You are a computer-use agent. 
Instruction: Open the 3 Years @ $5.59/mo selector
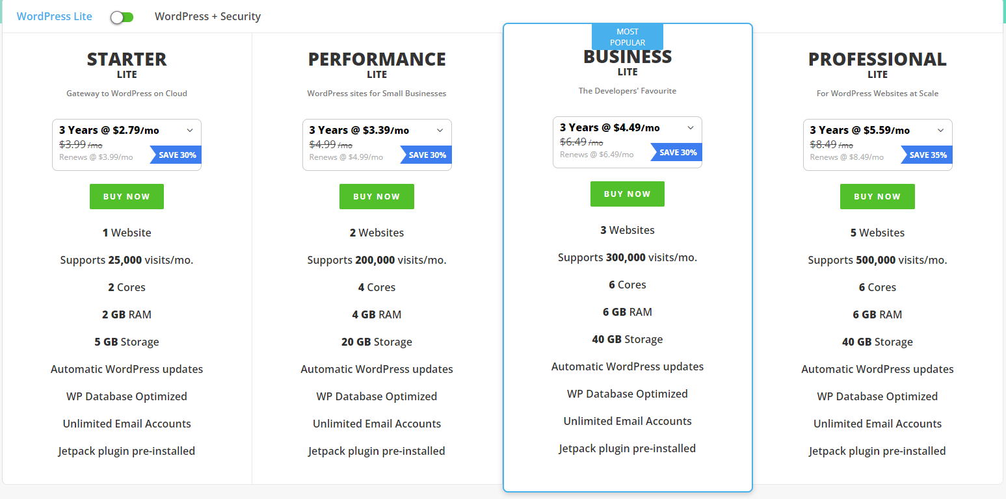(878, 145)
